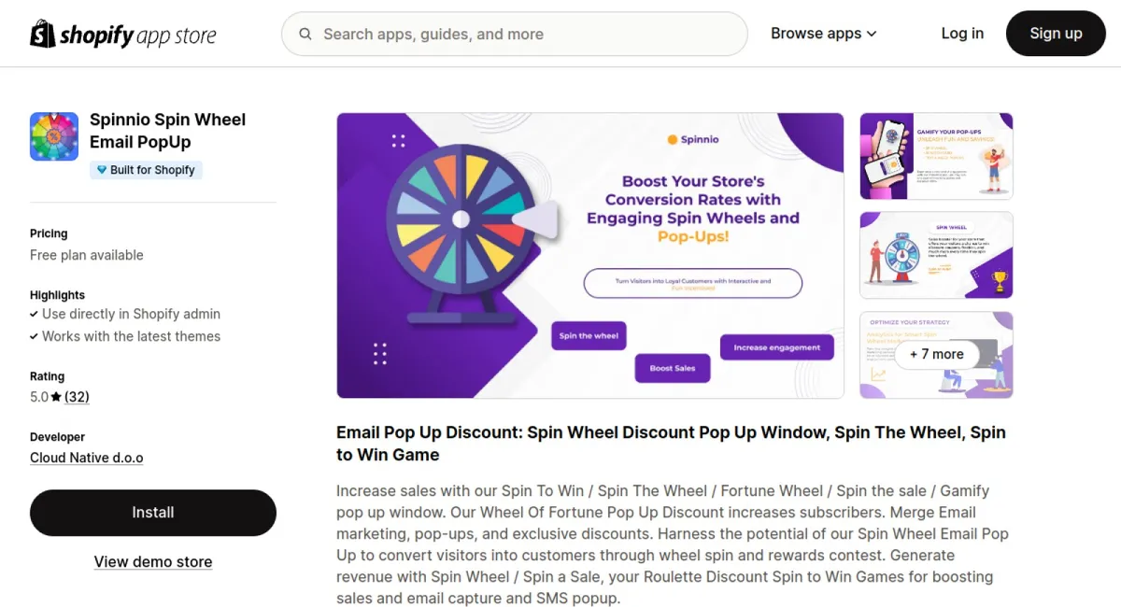This screenshot has height=607, width=1121.
Task: Open the View demo store link
Action: point(152,561)
